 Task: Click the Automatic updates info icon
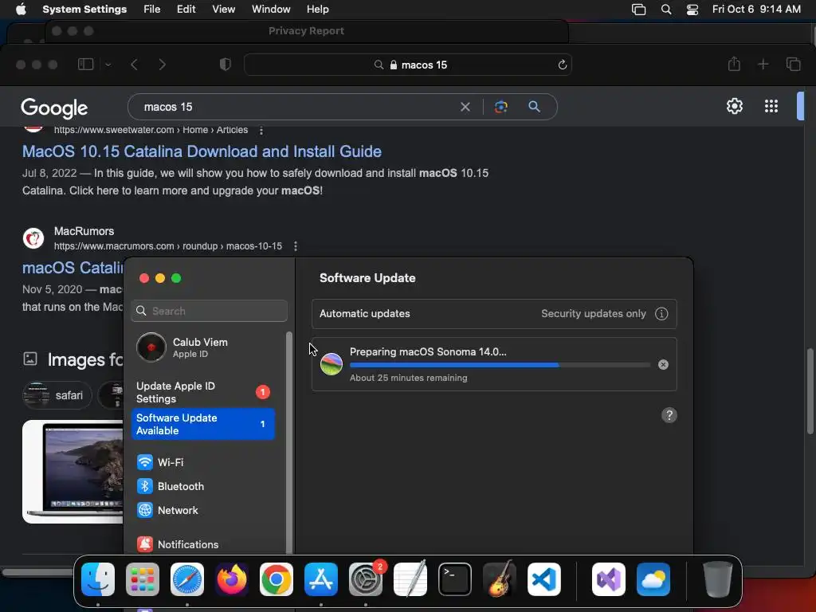coord(661,314)
